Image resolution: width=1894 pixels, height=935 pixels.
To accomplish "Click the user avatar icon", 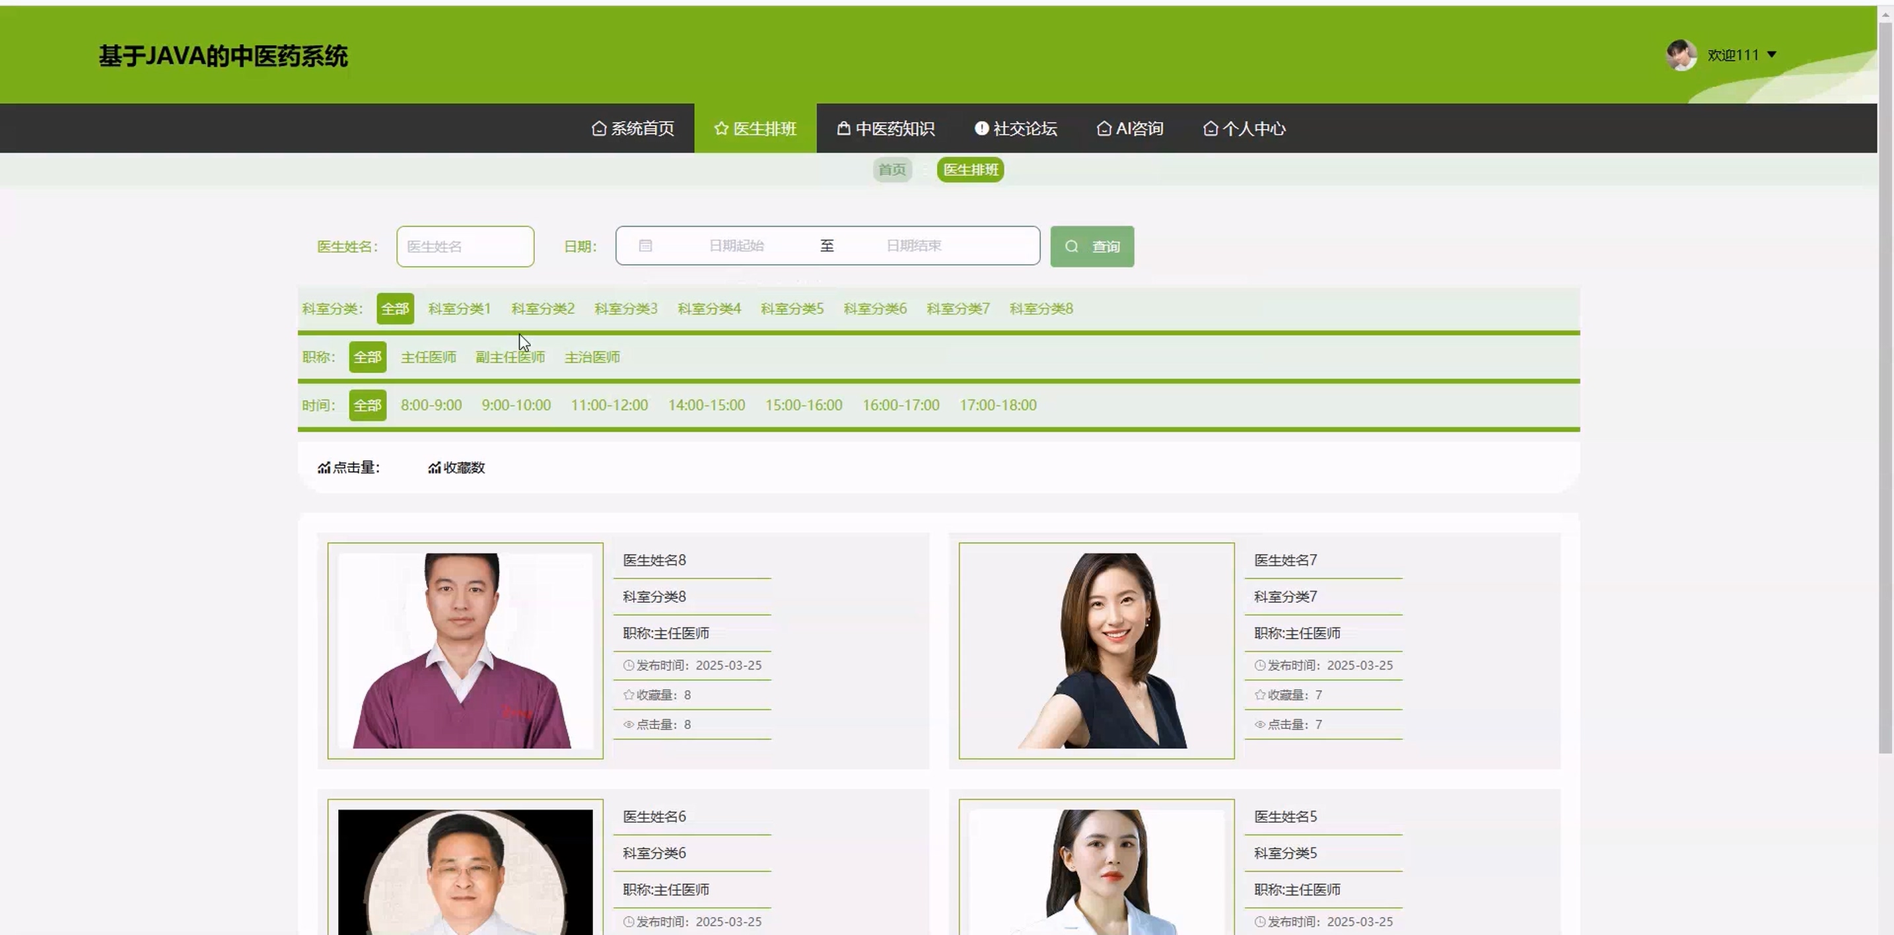I will (x=1681, y=55).
